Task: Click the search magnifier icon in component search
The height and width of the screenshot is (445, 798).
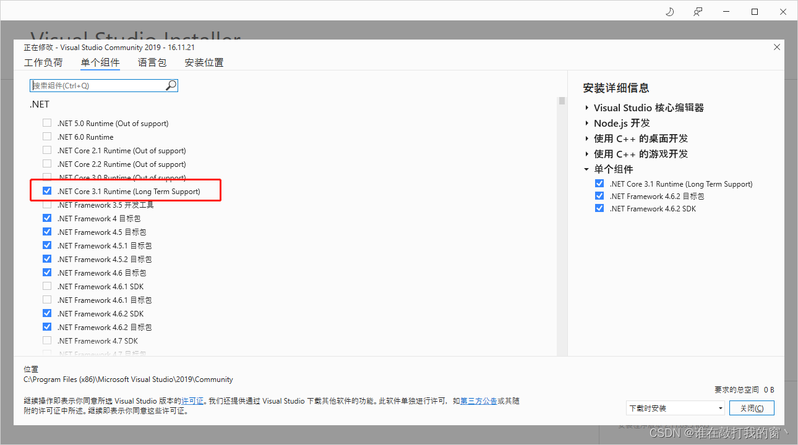Action: [x=171, y=85]
